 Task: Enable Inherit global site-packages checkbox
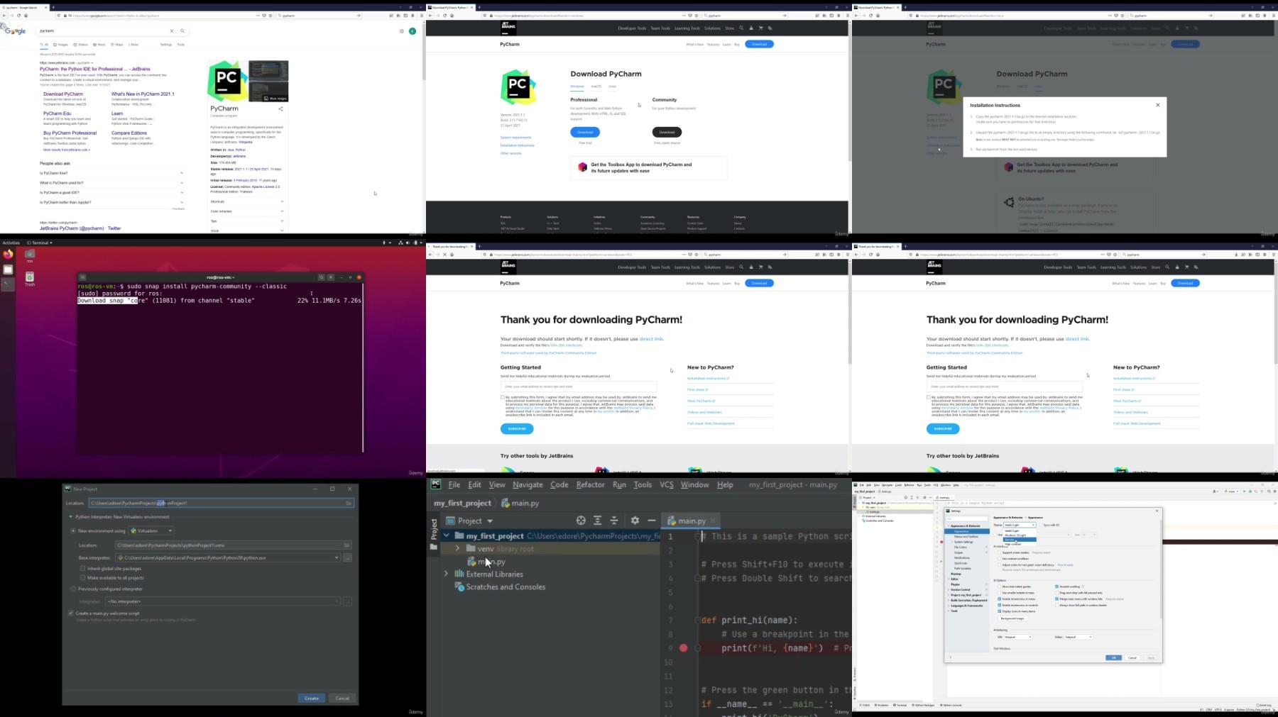82,568
